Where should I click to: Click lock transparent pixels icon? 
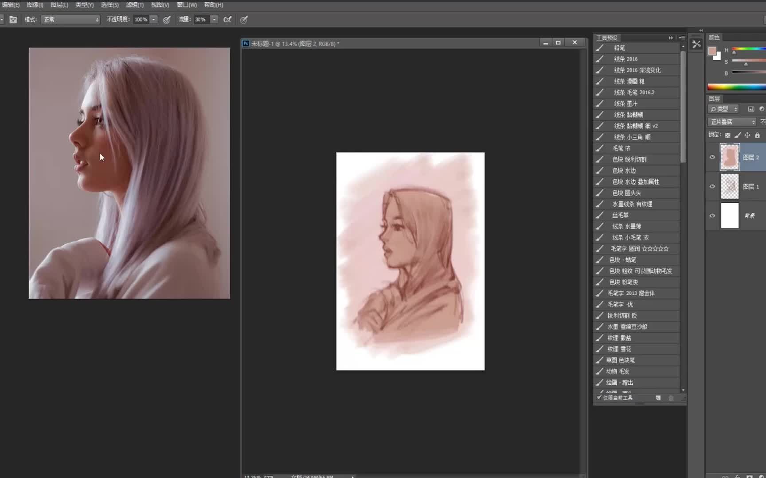[727, 135]
